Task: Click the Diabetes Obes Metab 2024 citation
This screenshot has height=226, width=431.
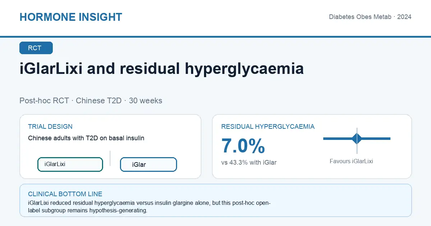Action: point(370,17)
